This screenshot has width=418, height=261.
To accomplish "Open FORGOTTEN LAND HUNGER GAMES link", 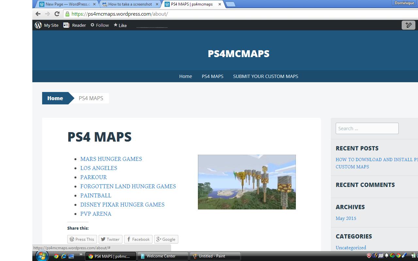I will click(x=128, y=186).
